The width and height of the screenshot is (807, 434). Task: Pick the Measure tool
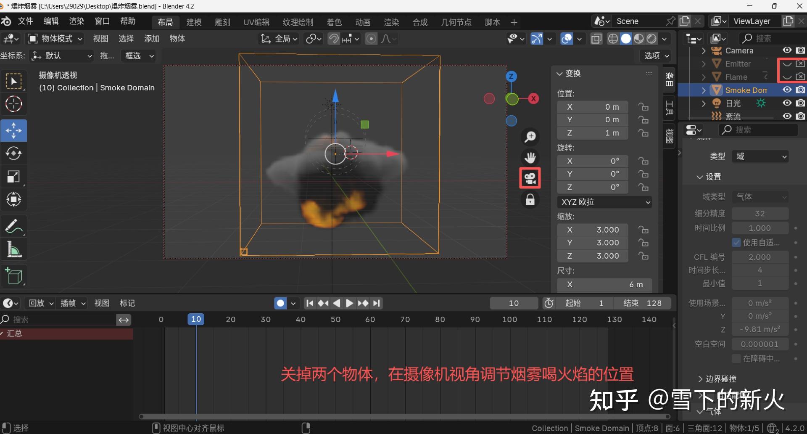click(14, 249)
